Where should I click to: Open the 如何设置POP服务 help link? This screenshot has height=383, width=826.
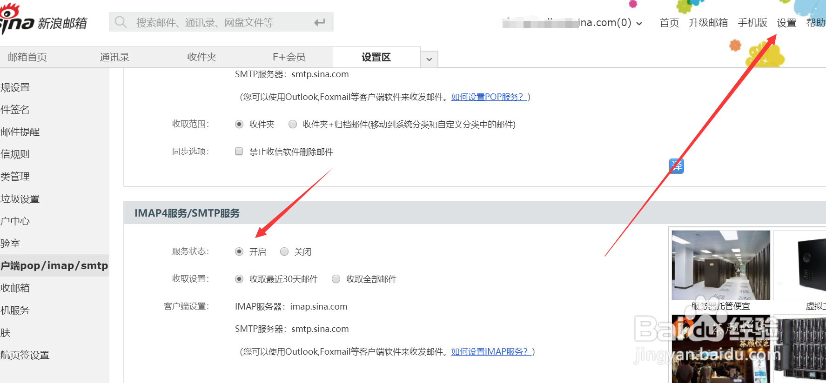tap(489, 97)
